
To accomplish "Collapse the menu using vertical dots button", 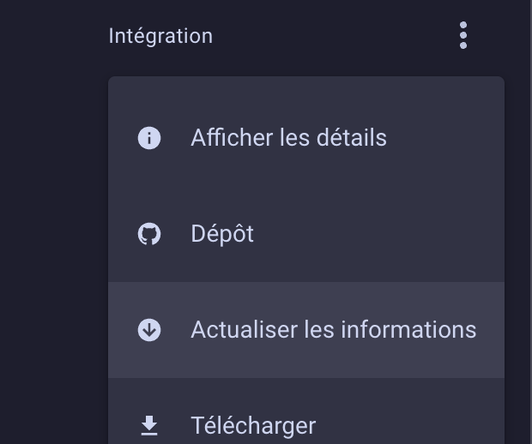I will point(463,35).
